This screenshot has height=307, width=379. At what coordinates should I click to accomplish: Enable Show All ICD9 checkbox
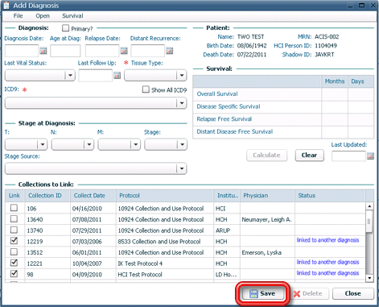tap(146, 89)
